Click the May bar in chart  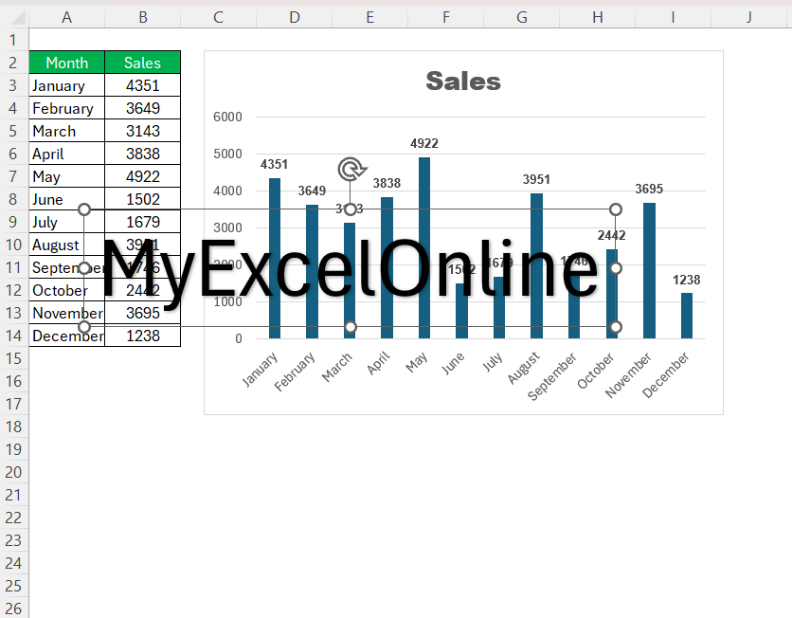pyautogui.click(x=424, y=247)
